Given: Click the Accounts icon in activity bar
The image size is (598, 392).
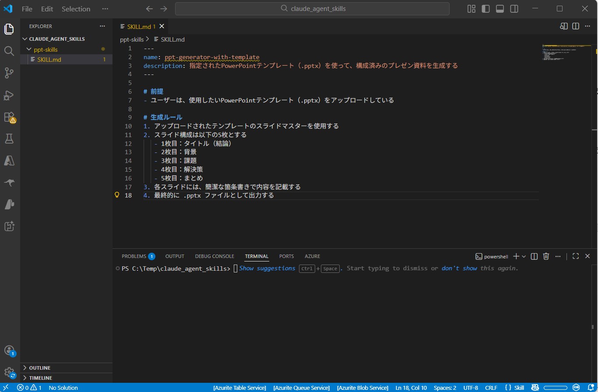Looking at the screenshot, I should [x=9, y=350].
